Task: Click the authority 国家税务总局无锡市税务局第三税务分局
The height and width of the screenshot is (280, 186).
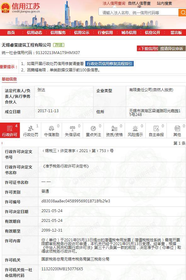Action: click(x=75, y=259)
